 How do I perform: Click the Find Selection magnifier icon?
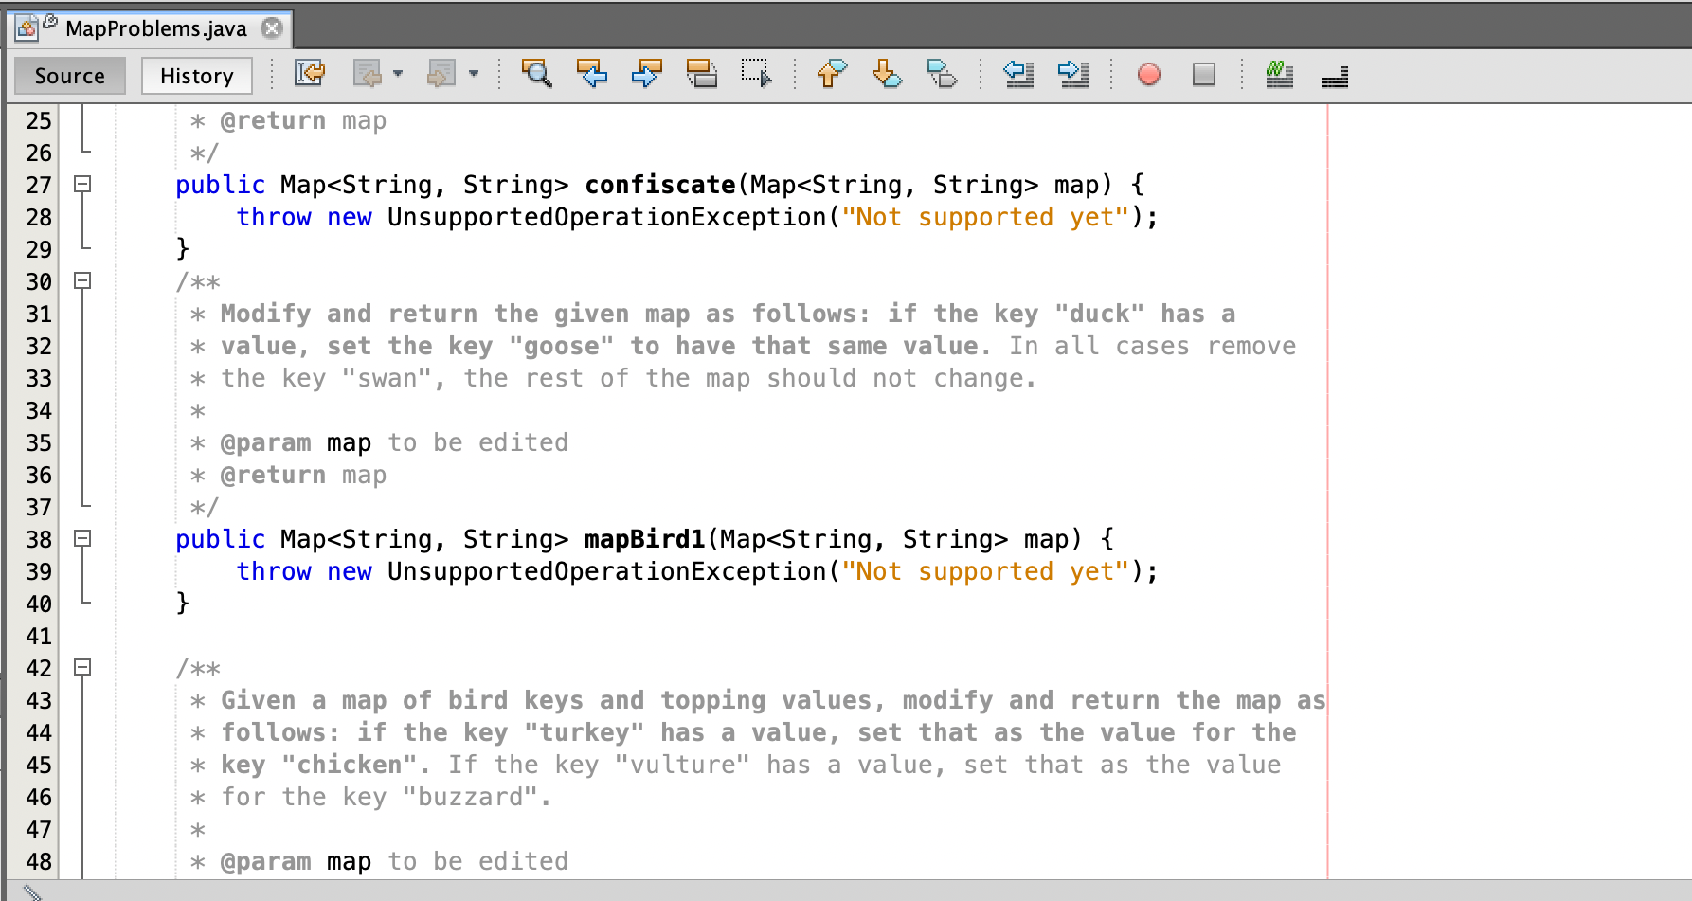pyautogui.click(x=536, y=74)
